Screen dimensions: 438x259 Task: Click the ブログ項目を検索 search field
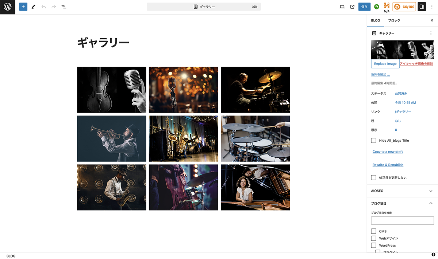point(402,220)
